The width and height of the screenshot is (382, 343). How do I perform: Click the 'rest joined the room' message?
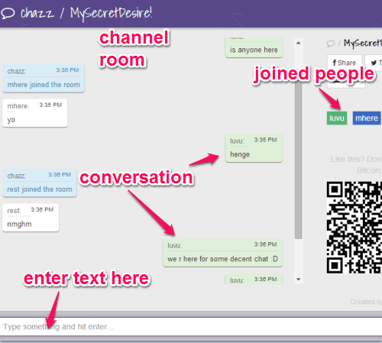point(40,183)
